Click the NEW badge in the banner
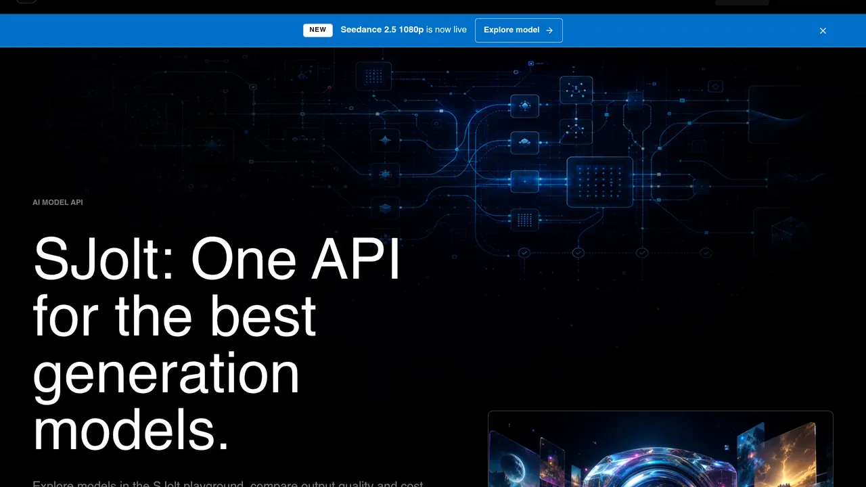Viewport: 866px width, 487px height. click(x=318, y=30)
